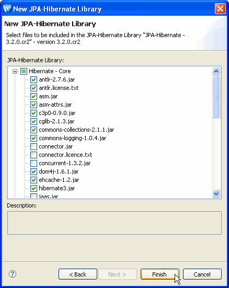The image size is (229, 288).
Task: Select connector.licence.txt file name
Action: point(65,155)
